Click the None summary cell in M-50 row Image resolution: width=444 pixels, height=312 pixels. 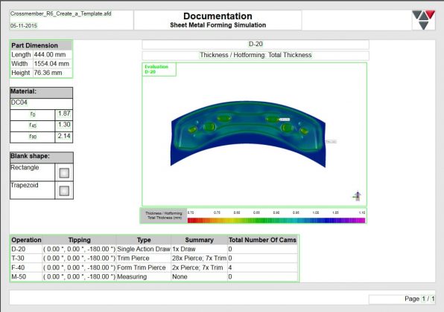point(200,276)
